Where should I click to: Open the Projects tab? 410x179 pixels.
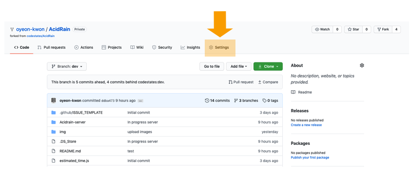point(112,47)
